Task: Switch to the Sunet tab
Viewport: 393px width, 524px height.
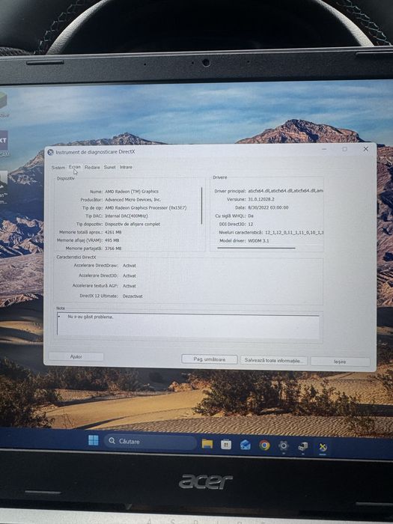Action: point(109,167)
